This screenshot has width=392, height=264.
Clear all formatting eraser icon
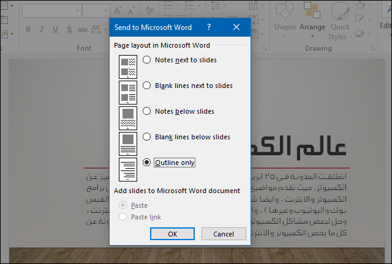149,10
